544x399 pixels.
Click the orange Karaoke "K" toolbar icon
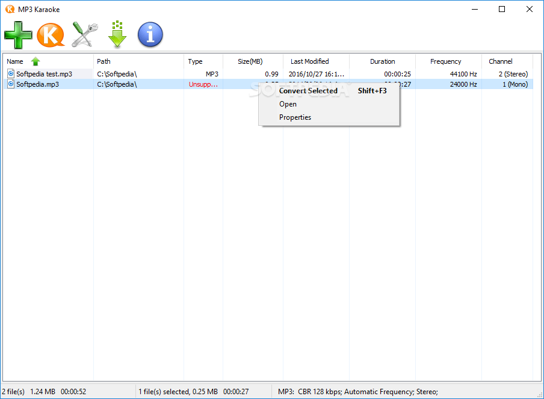pos(51,34)
